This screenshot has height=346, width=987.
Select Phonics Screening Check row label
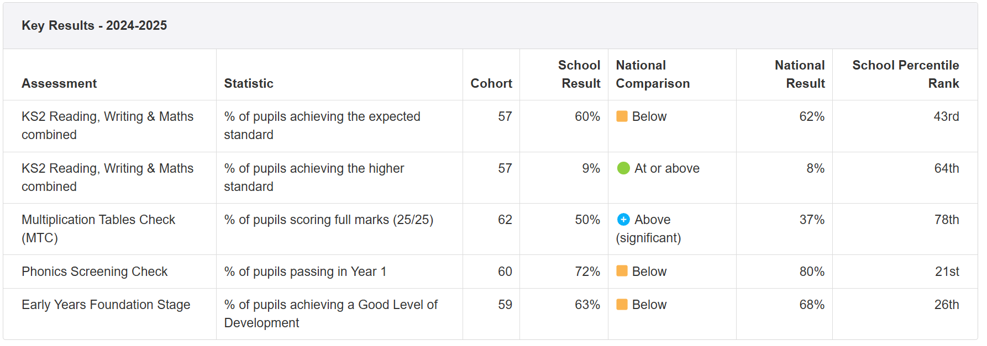95,272
